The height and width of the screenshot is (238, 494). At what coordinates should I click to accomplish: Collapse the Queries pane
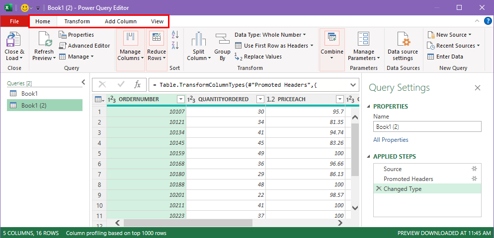(83, 82)
